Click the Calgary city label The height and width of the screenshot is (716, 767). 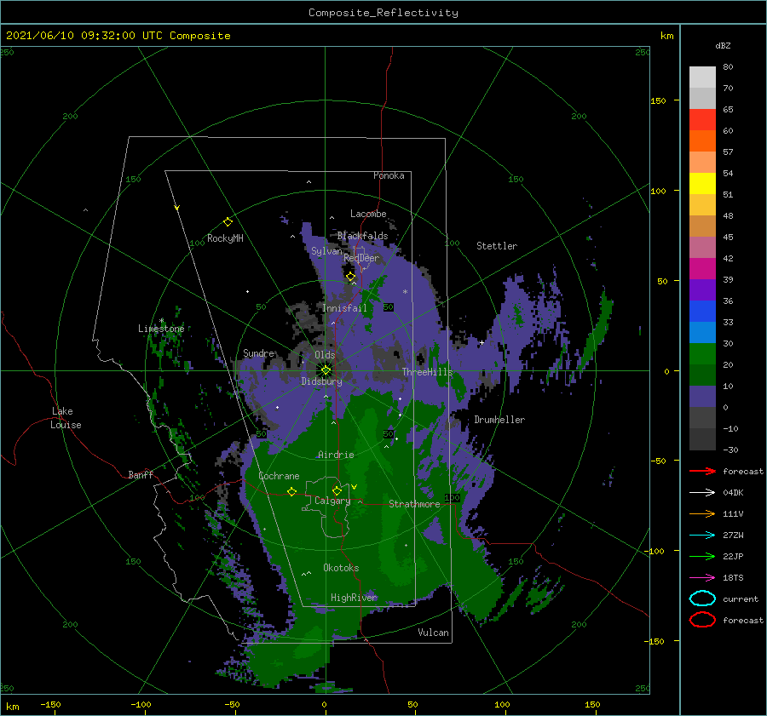coord(332,501)
